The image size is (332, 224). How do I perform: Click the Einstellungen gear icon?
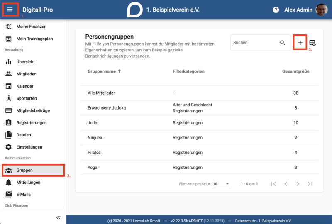coord(8,147)
